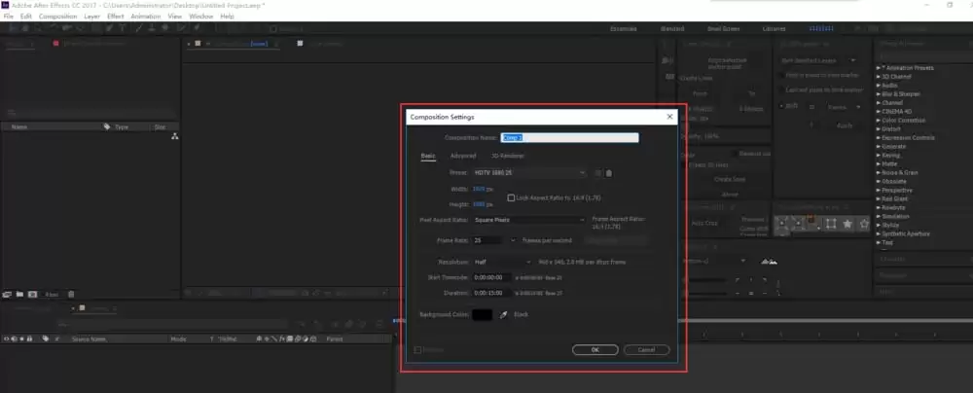The width and height of the screenshot is (973, 393).
Task: Pick background color with the eyedropper icon
Action: point(504,315)
